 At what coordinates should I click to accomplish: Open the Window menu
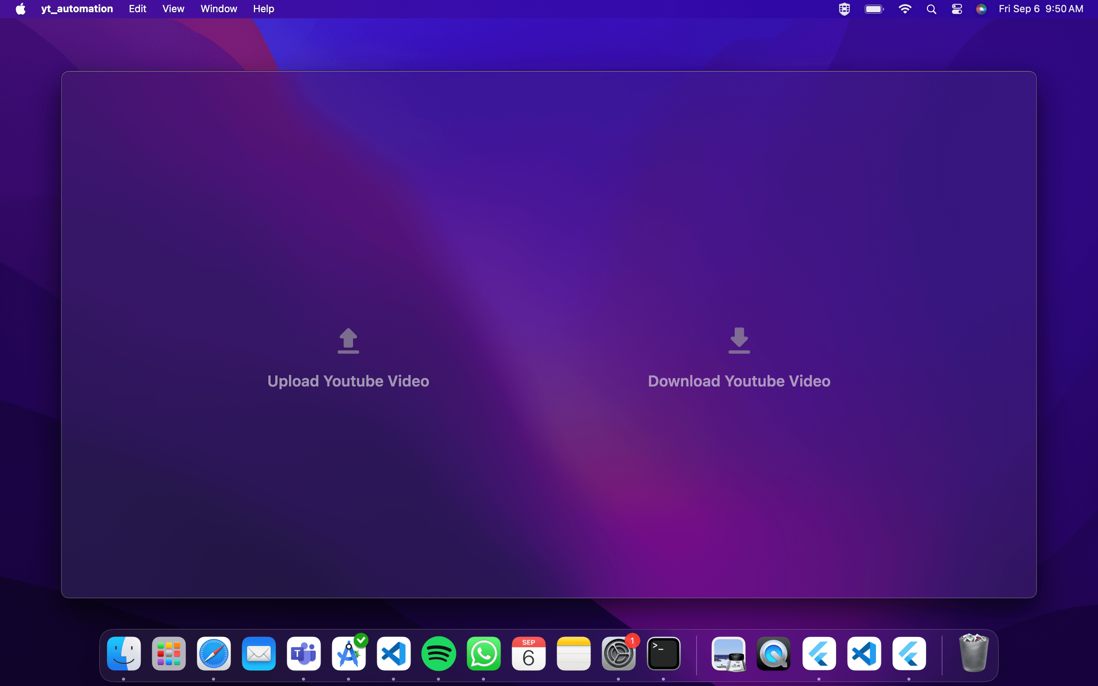click(x=219, y=9)
